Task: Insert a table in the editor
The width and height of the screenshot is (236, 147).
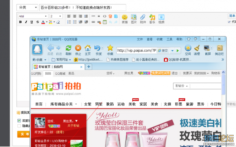Action: 105,22
